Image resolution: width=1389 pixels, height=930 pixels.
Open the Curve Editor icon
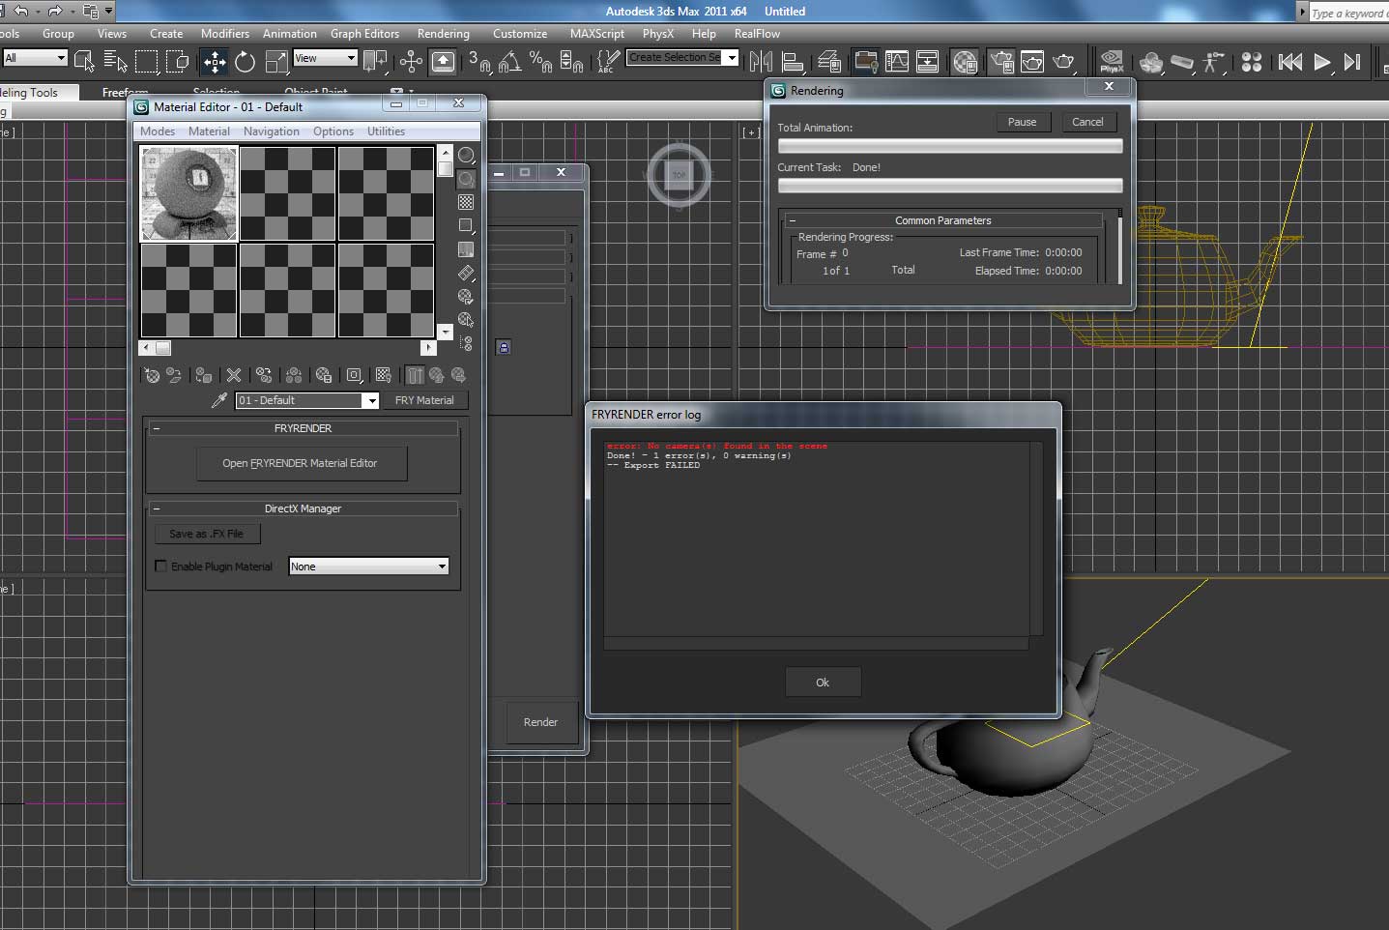(897, 62)
